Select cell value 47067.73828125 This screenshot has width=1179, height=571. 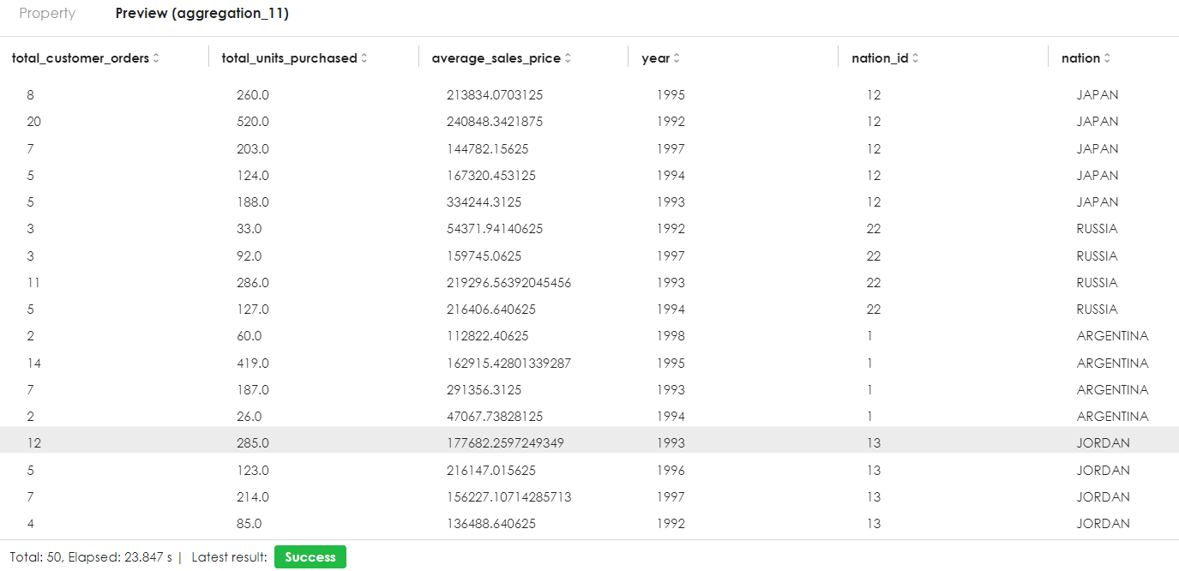[x=495, y=417]
